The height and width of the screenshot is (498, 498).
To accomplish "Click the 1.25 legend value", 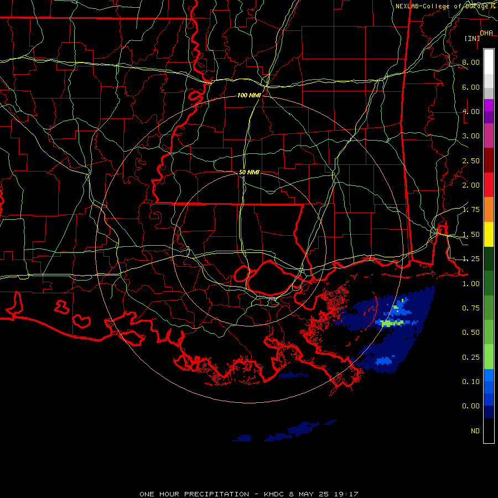I will point(471,259).
